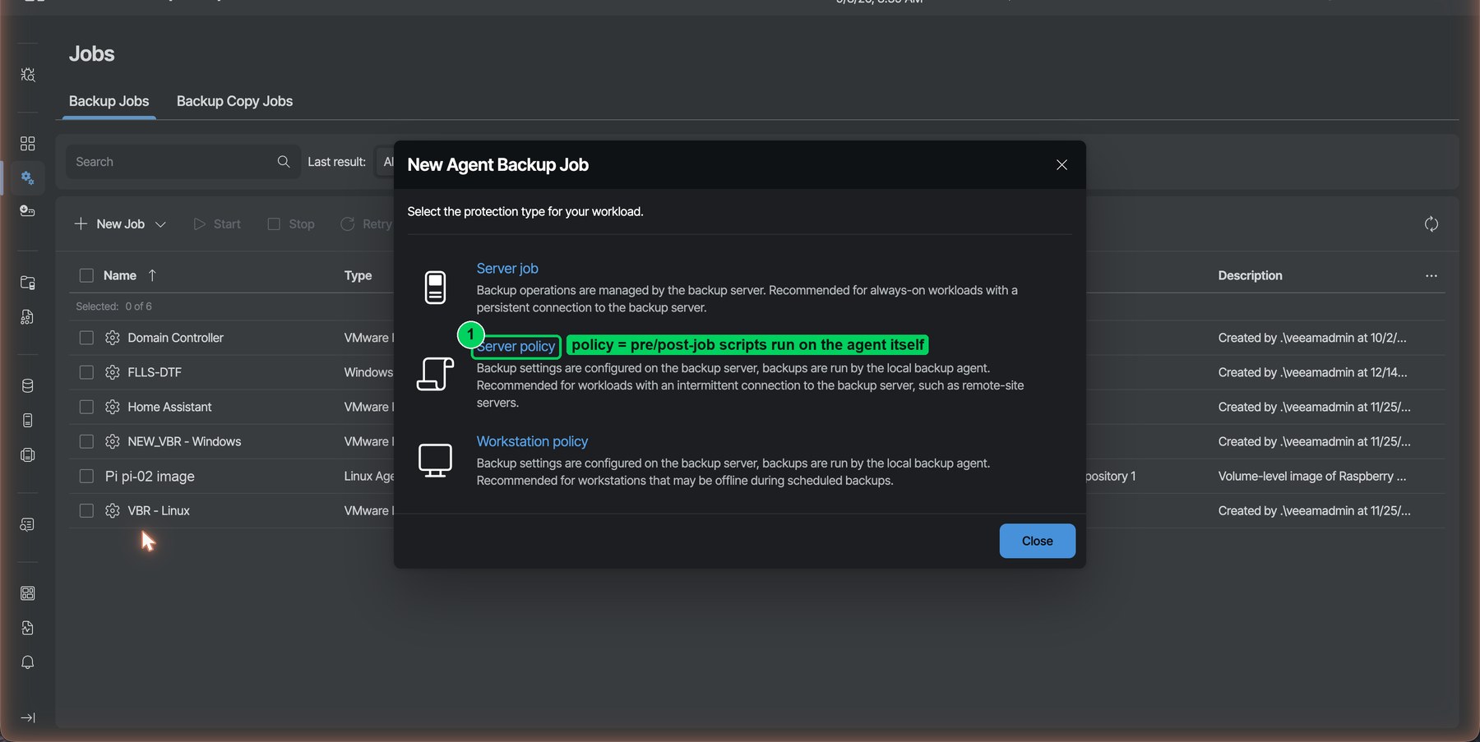Choose the Server policy link
Viewport: 1480px width, 742px height.
[x=516, y=347]
